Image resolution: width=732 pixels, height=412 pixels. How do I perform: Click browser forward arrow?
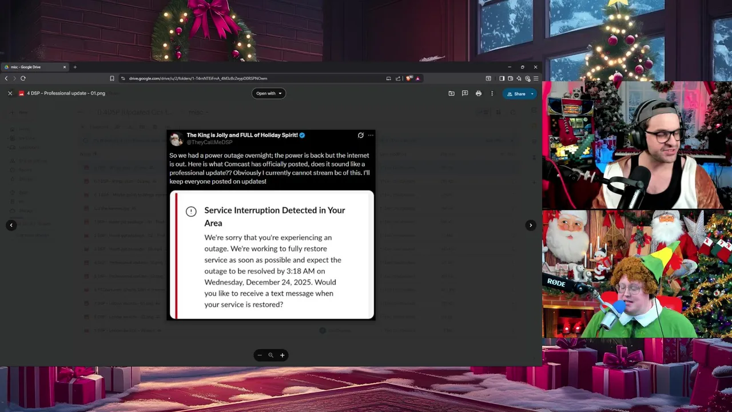14,78
